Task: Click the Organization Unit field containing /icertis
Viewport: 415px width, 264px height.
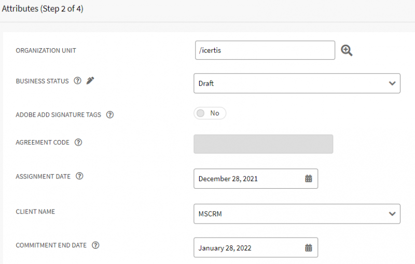Action: coord(265,50)
